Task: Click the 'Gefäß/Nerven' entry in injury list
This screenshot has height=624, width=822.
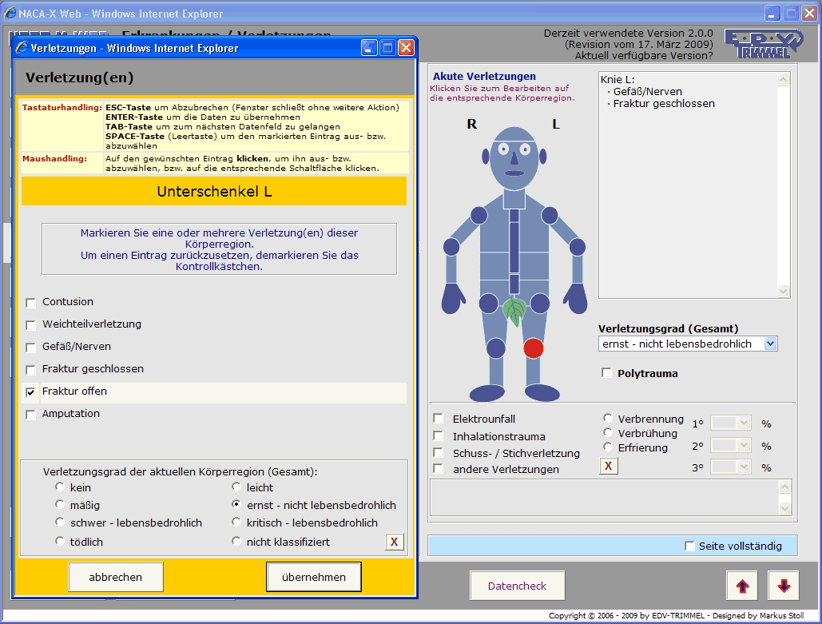Action: 646,91
